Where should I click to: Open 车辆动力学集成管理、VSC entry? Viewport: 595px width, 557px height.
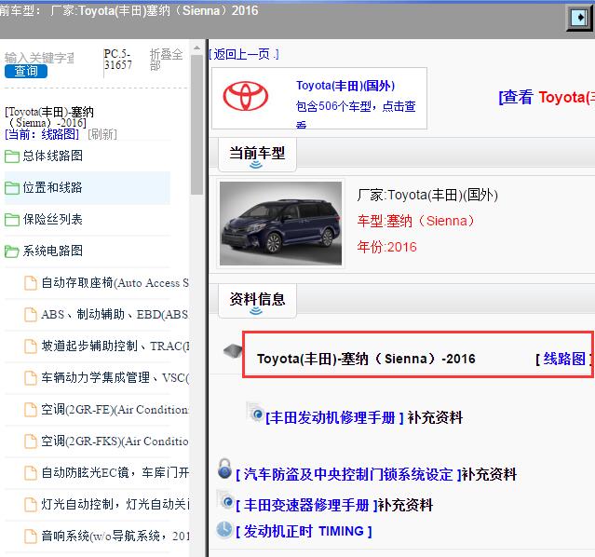point(115,378)
